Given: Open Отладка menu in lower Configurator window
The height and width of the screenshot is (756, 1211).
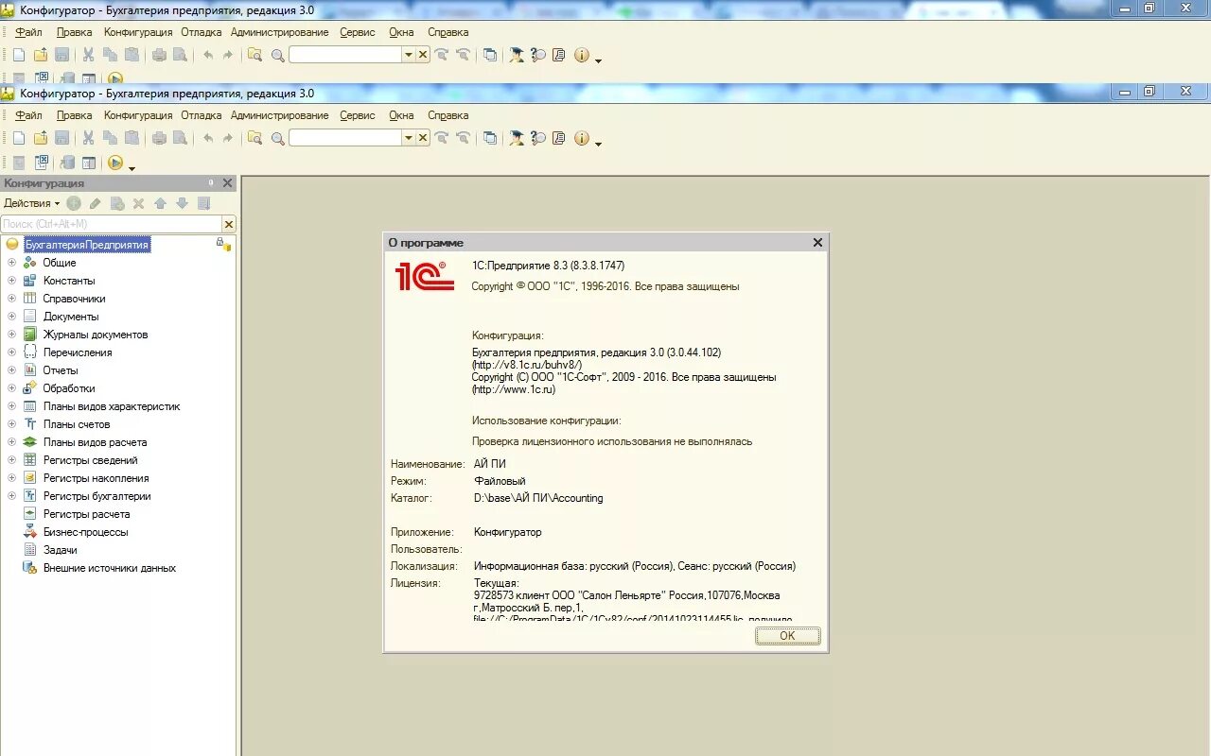Looking at the screenshot, I should (x=201, y=115).
